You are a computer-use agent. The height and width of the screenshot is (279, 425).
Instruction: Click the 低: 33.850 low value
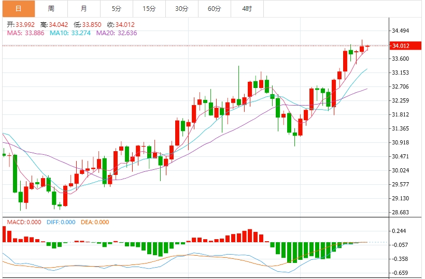coord(87,25)
